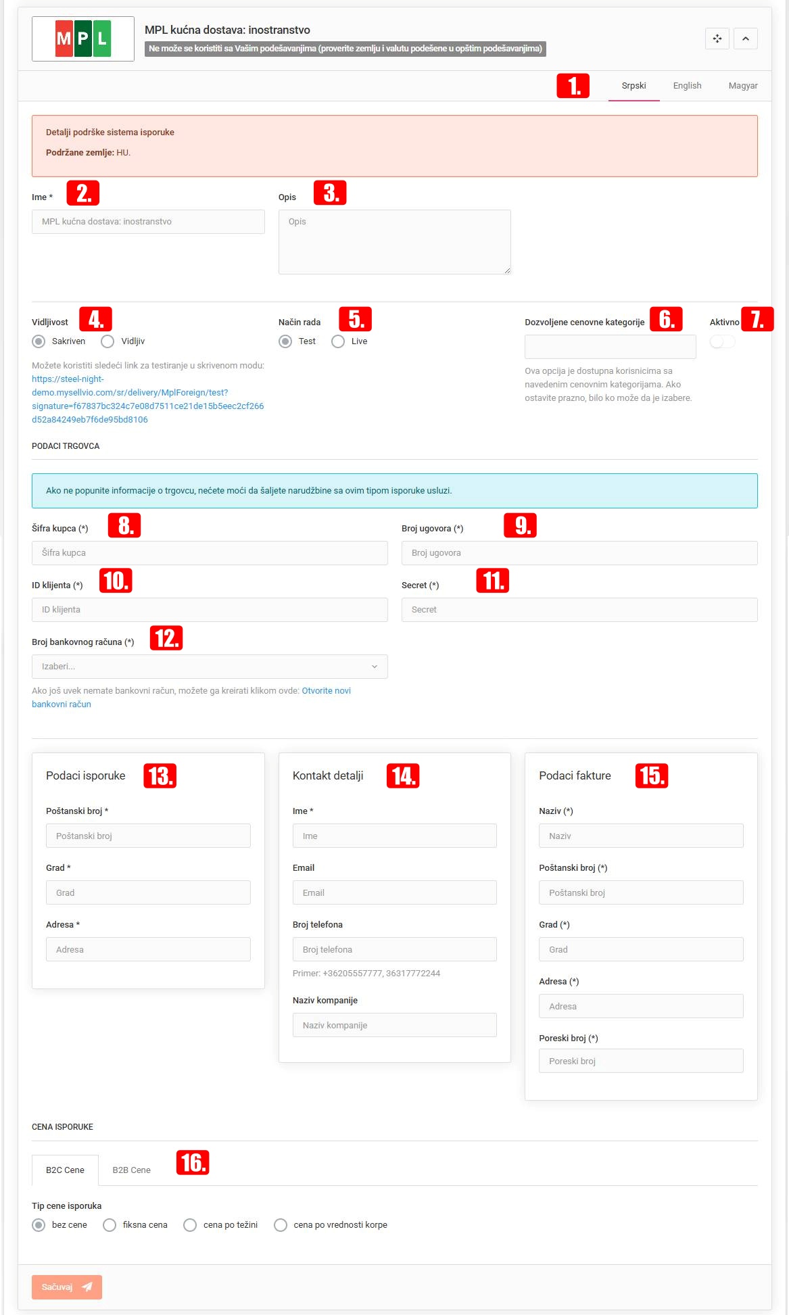The width and height of the screenshot is (789, 1315).
Task: Click the Dozvoljene cenovne kategorije selector
Action: [611, 347]
